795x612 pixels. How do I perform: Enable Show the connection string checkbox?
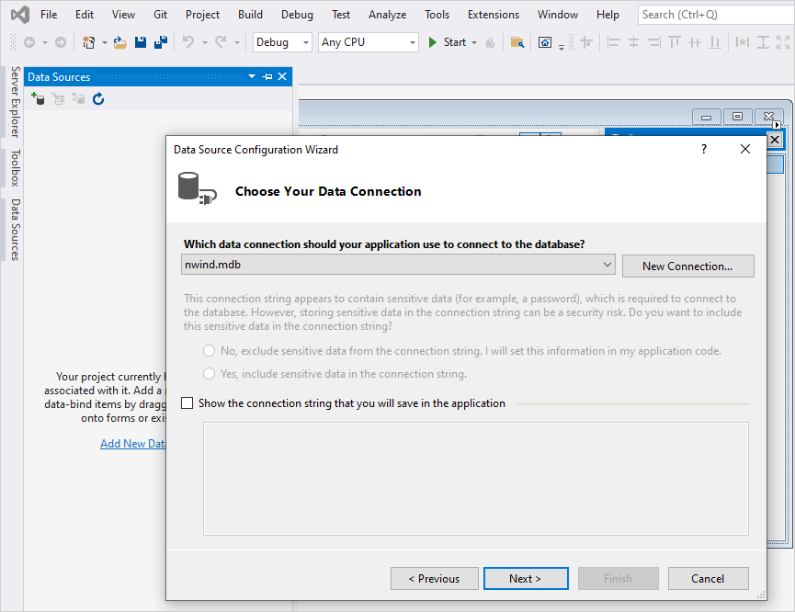click(188, 403)
